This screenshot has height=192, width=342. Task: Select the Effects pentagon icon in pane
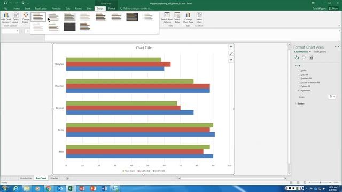click(304, 58)
